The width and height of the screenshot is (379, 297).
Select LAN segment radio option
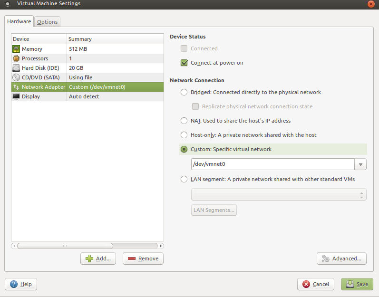pyautogui.click(x=184, y=179)
